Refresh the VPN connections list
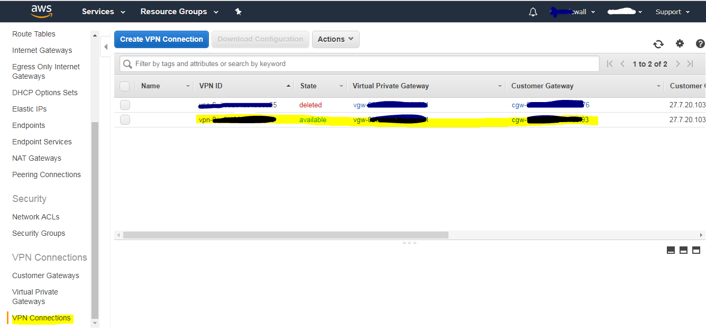The image size is (706, 331). point(658,44)
